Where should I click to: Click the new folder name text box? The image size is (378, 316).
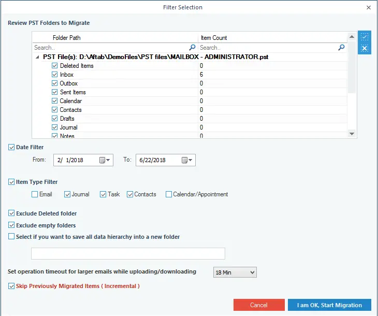[x=128, y=253]
